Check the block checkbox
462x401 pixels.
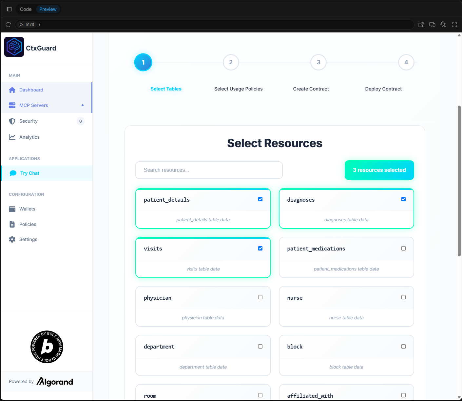pyautogui.click(x=403, y=347)
